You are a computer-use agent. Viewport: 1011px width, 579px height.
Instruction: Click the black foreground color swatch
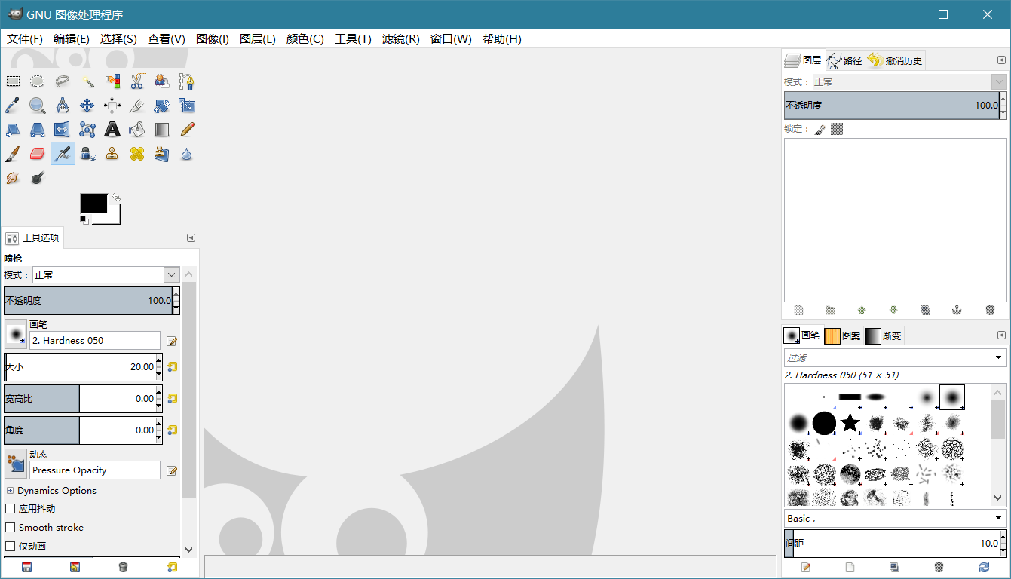pos(95,202)
